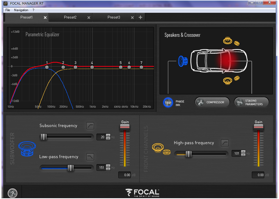Switch to the Preset2 tab

[70, 17]
